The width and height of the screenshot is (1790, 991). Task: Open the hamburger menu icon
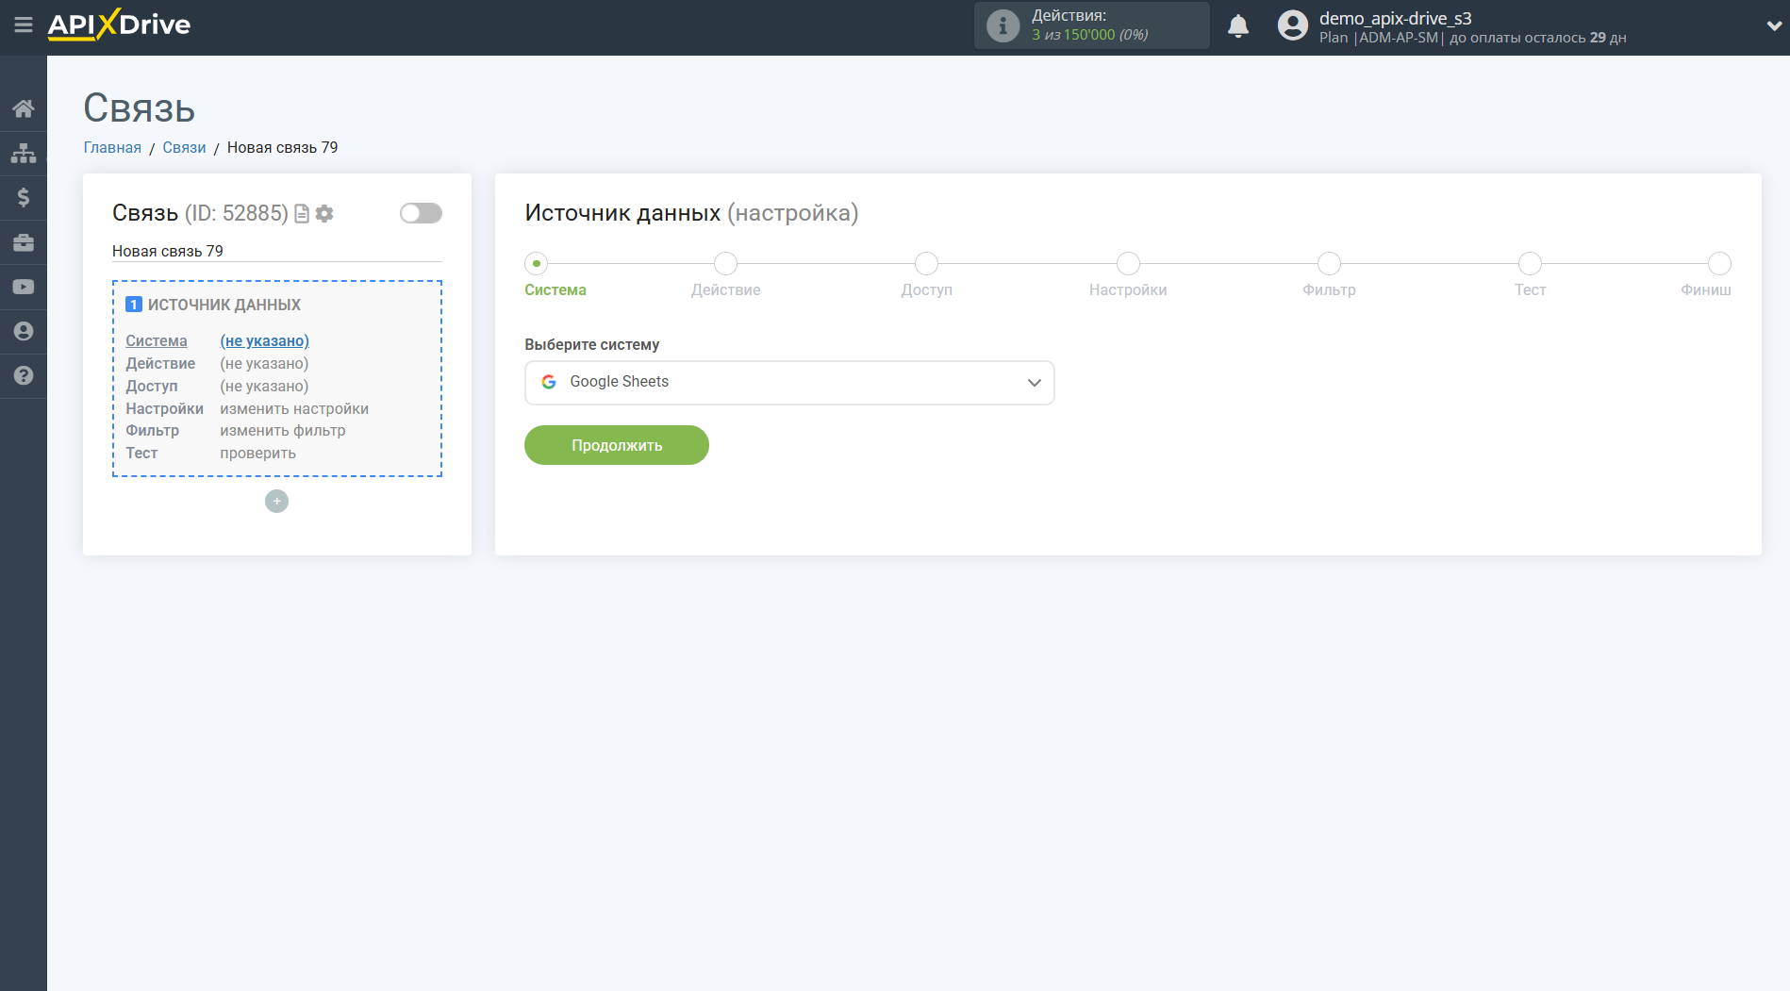click(x=24, y=26)
